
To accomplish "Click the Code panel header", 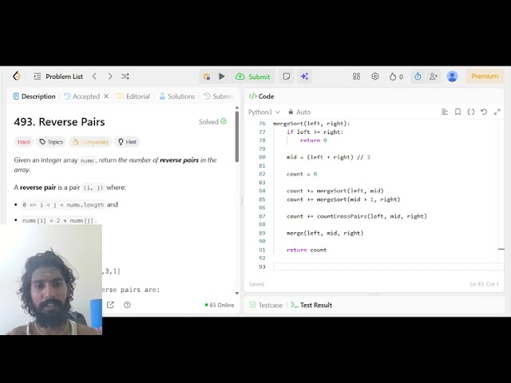I will pos(261,97).
